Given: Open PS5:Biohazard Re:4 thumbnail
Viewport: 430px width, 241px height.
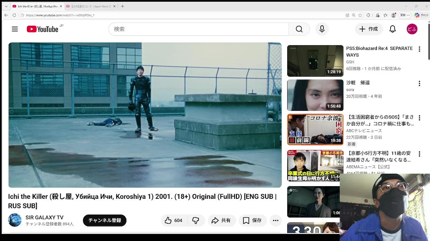Looking at the screenshot, I should (x=315, y=61).
